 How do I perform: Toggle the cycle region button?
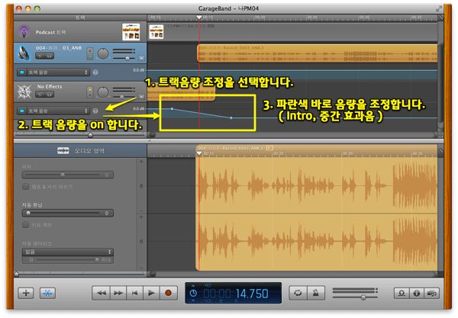[x=298, y=293]
